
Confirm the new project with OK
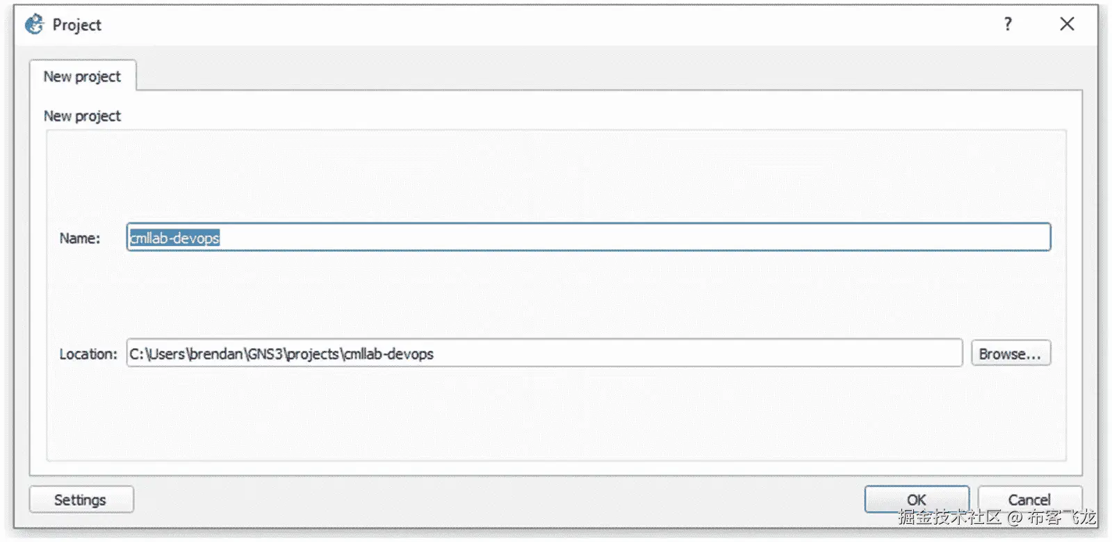coord(917,500)
